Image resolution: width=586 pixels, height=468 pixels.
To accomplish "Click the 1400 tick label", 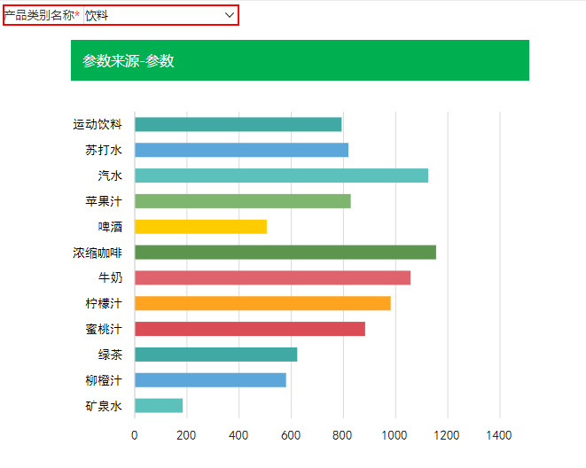I will tap(499, 435).
